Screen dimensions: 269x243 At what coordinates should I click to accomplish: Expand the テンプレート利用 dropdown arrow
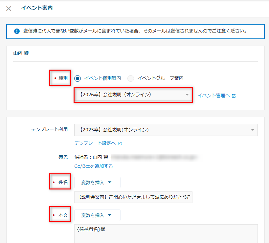point(252,130)
